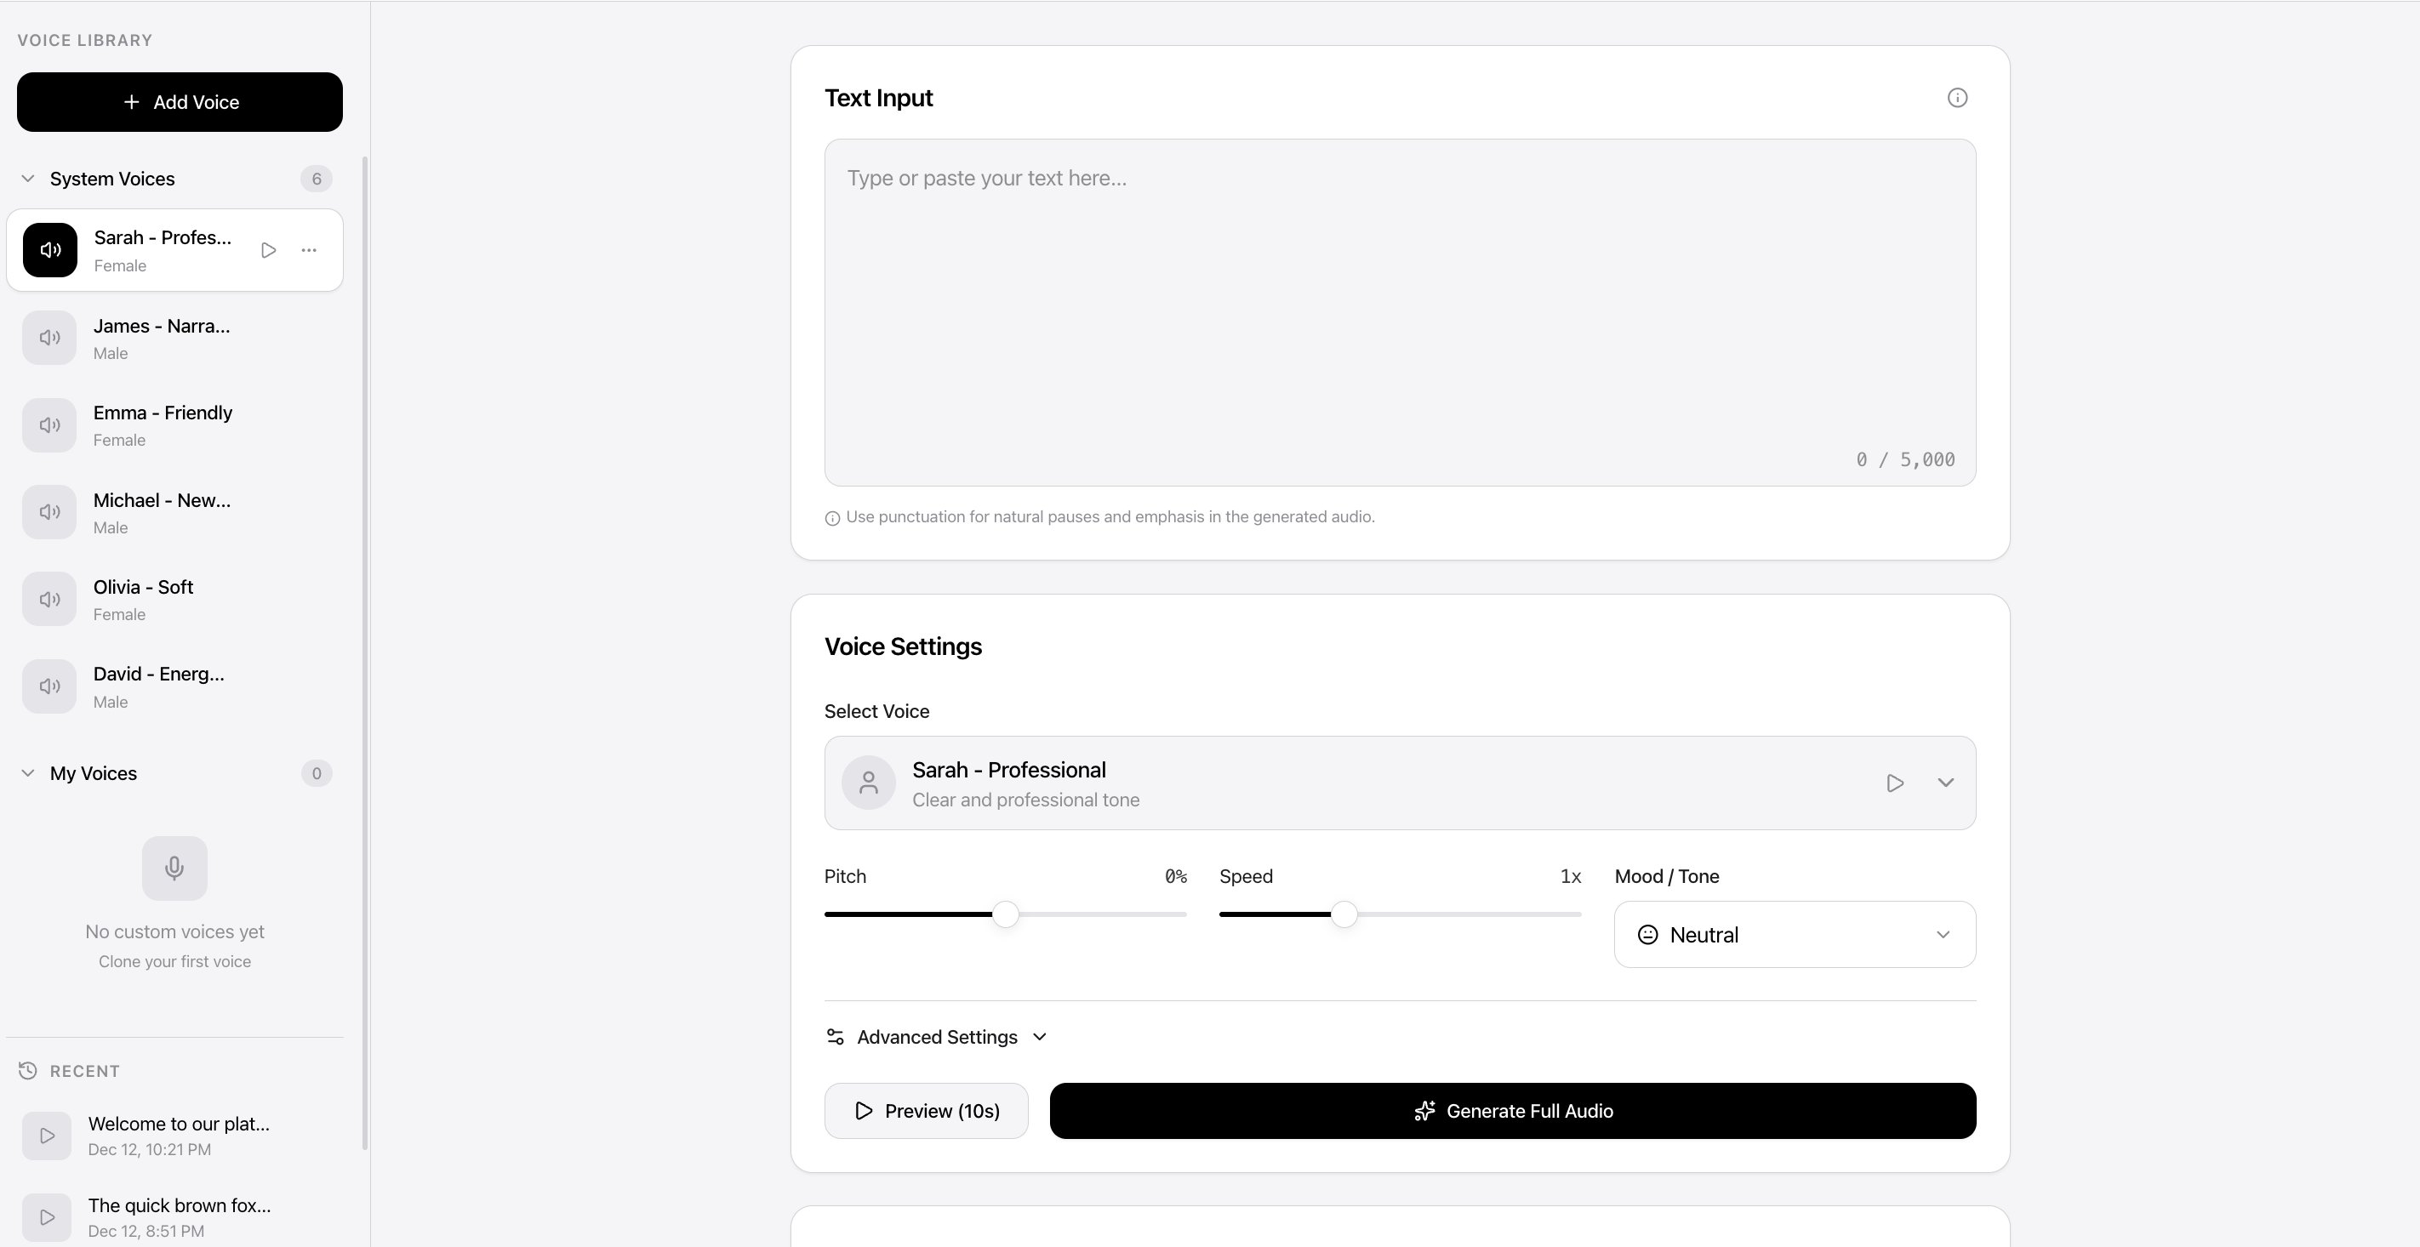Click the microphone icon in My Voices section
Viewport: 2420px width, 1247px height.
coord(174,868)
